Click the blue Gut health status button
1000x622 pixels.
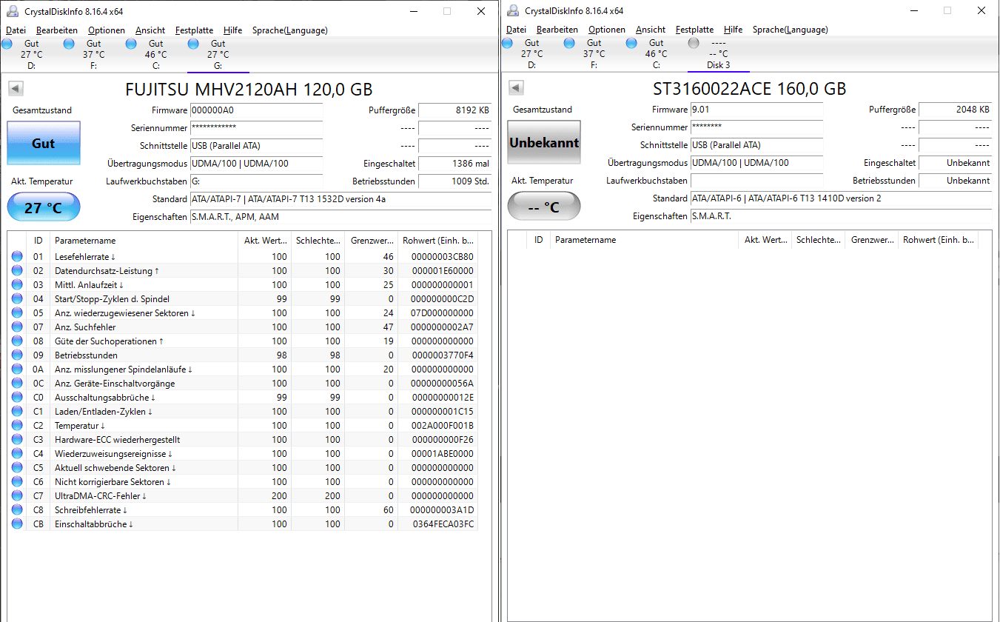pos(44,143)
